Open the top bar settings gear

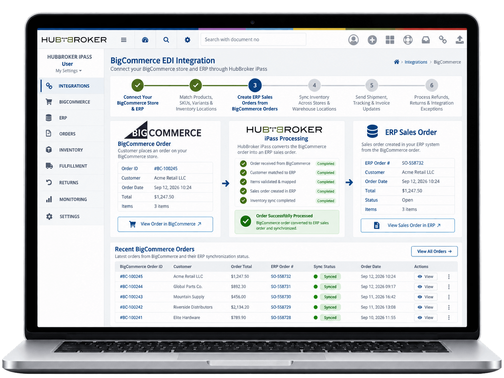point(188,40)
